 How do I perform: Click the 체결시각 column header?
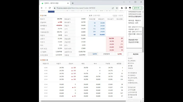tap(46, 64)
